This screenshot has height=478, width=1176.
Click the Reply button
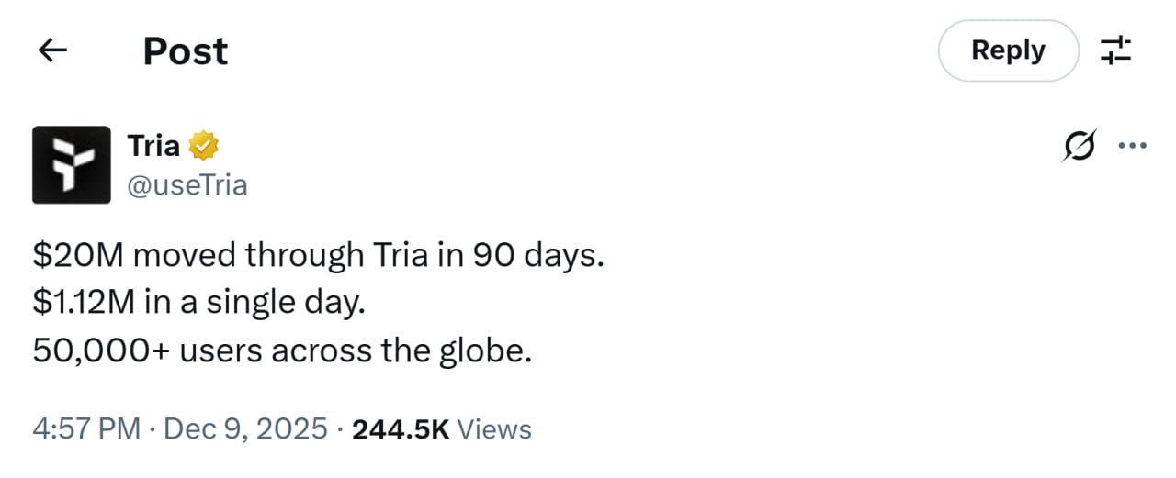[1008, 50]
